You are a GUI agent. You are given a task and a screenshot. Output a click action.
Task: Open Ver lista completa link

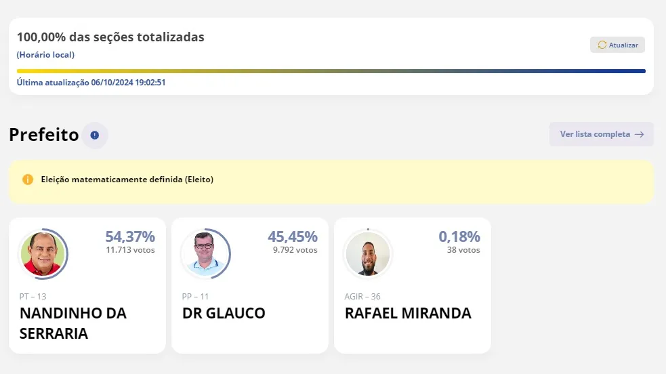pyautogui.click(x=601, y=134)
